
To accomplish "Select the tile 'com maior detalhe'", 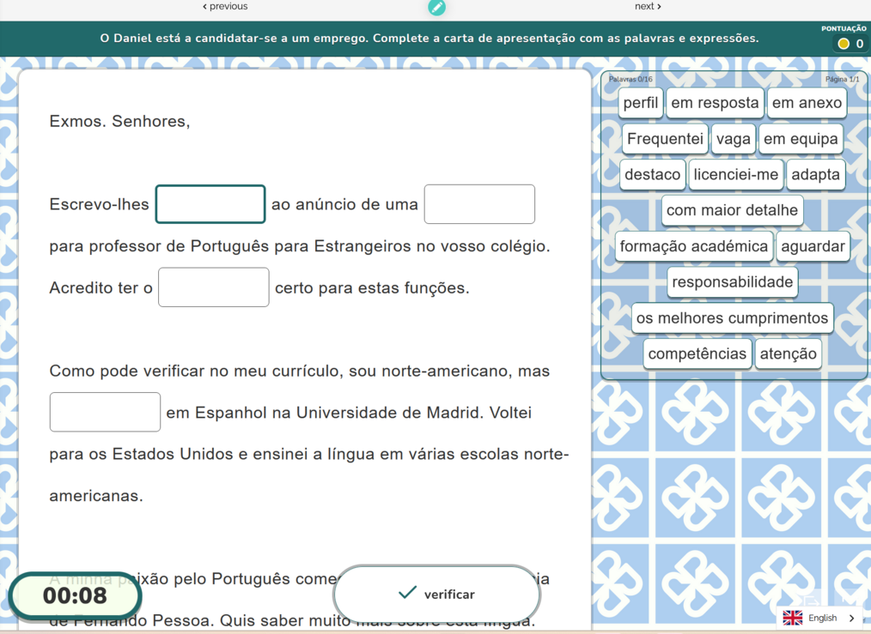I will [x=732, y=210].
